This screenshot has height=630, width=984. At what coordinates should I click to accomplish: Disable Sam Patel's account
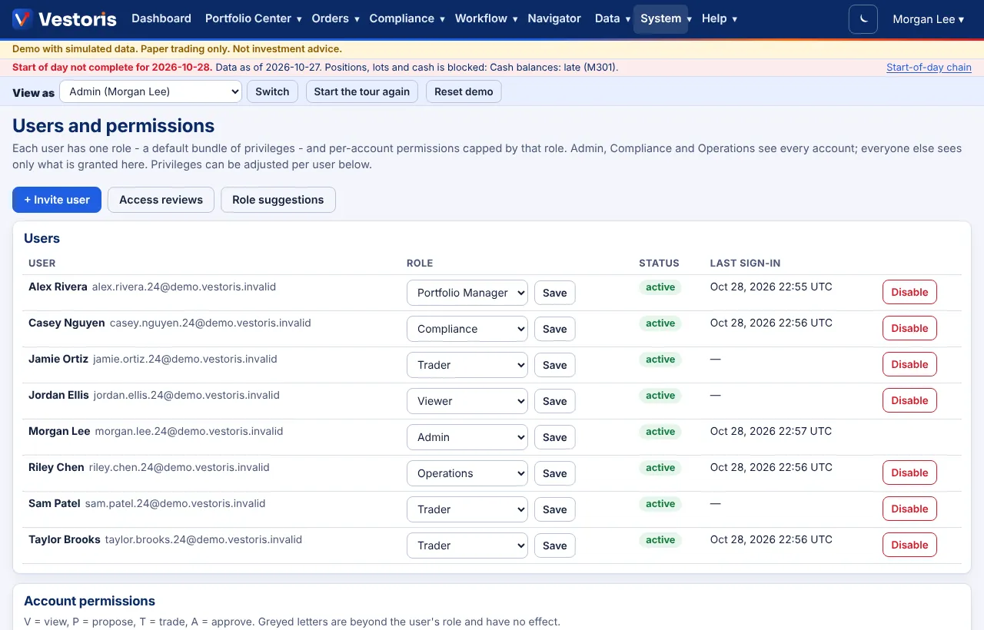coord(909,509)
